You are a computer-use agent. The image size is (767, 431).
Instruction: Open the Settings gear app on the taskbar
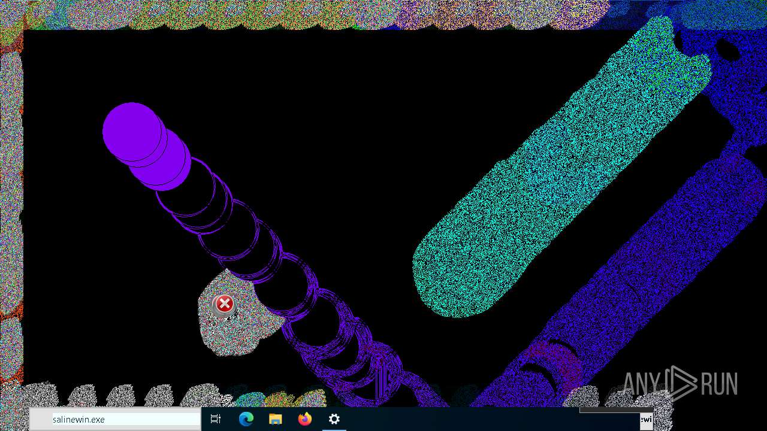[x=334, y=419]
